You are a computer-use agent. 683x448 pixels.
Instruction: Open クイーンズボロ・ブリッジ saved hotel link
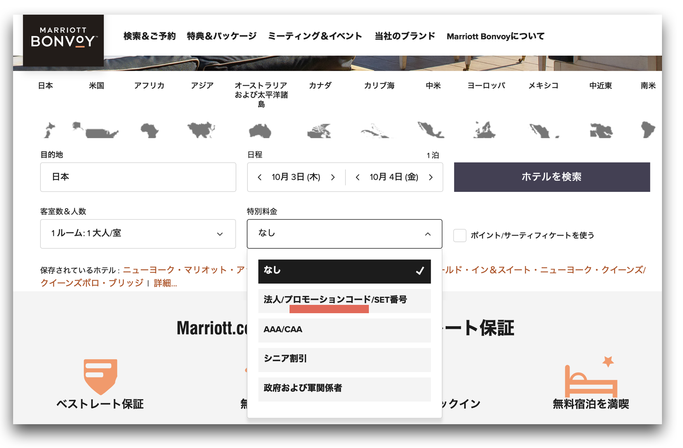click(x=92, y=283)
